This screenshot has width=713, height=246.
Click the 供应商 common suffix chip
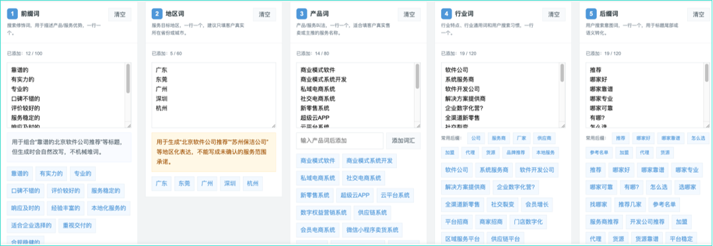(x=544, y=138)
